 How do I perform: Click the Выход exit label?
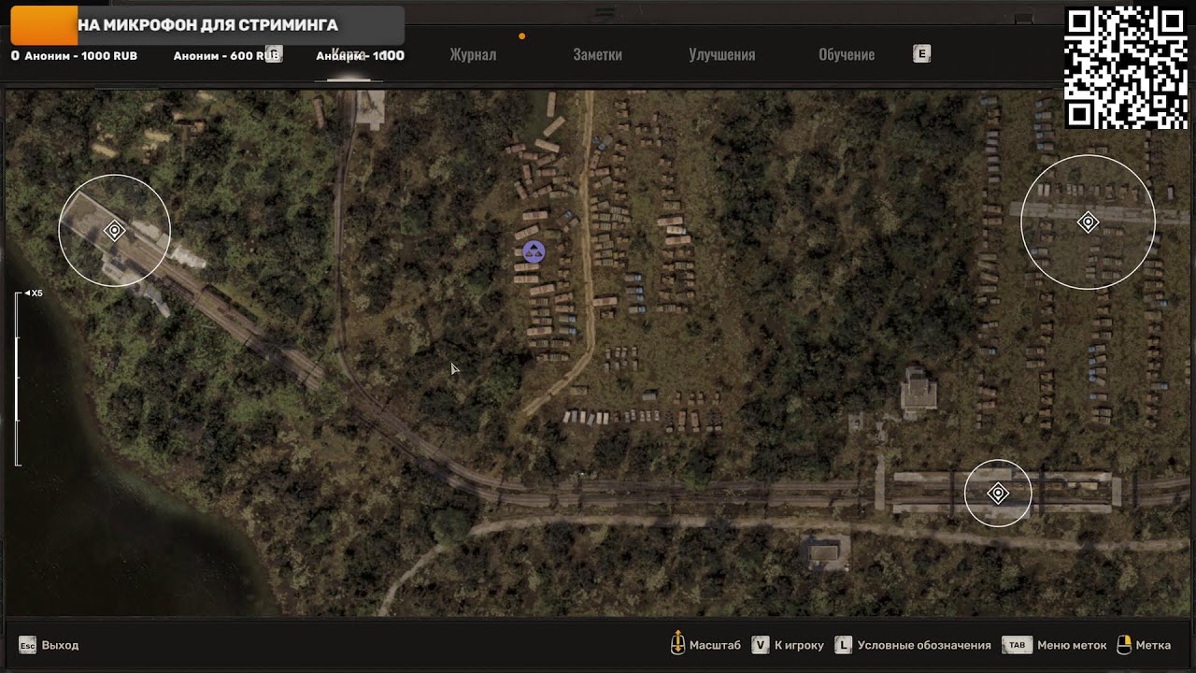pyautogui.click(x=61, y=645)
